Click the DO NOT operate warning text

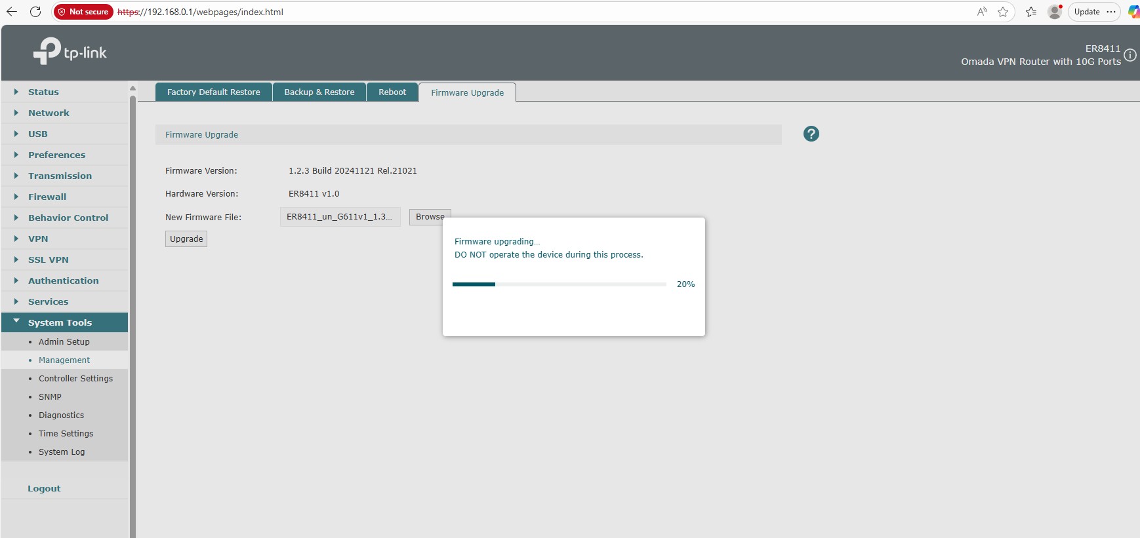[549, 254]
